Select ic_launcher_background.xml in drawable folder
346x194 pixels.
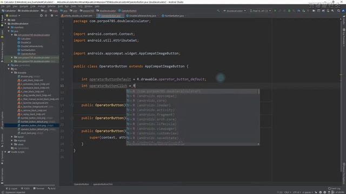tap(34, 103)
